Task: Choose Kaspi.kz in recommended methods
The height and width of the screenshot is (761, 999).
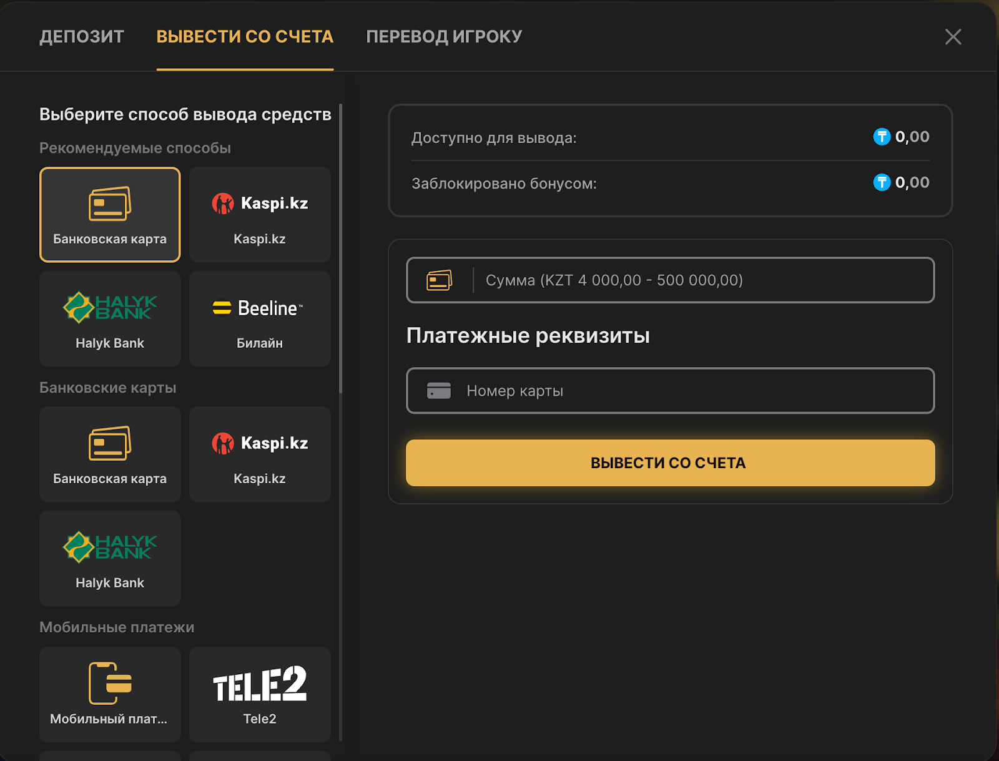Action: pos(259,214)
